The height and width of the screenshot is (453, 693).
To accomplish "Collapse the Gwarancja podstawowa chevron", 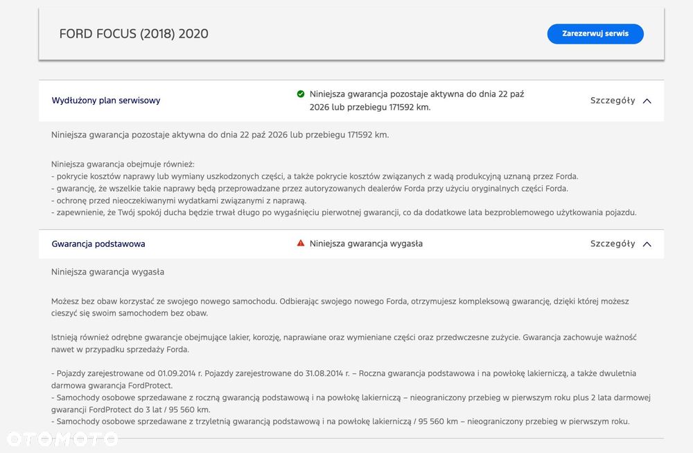I will 647,244.
